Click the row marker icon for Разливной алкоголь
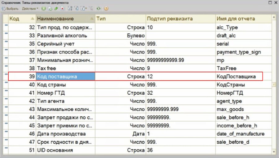 click(x=6, y=33)
